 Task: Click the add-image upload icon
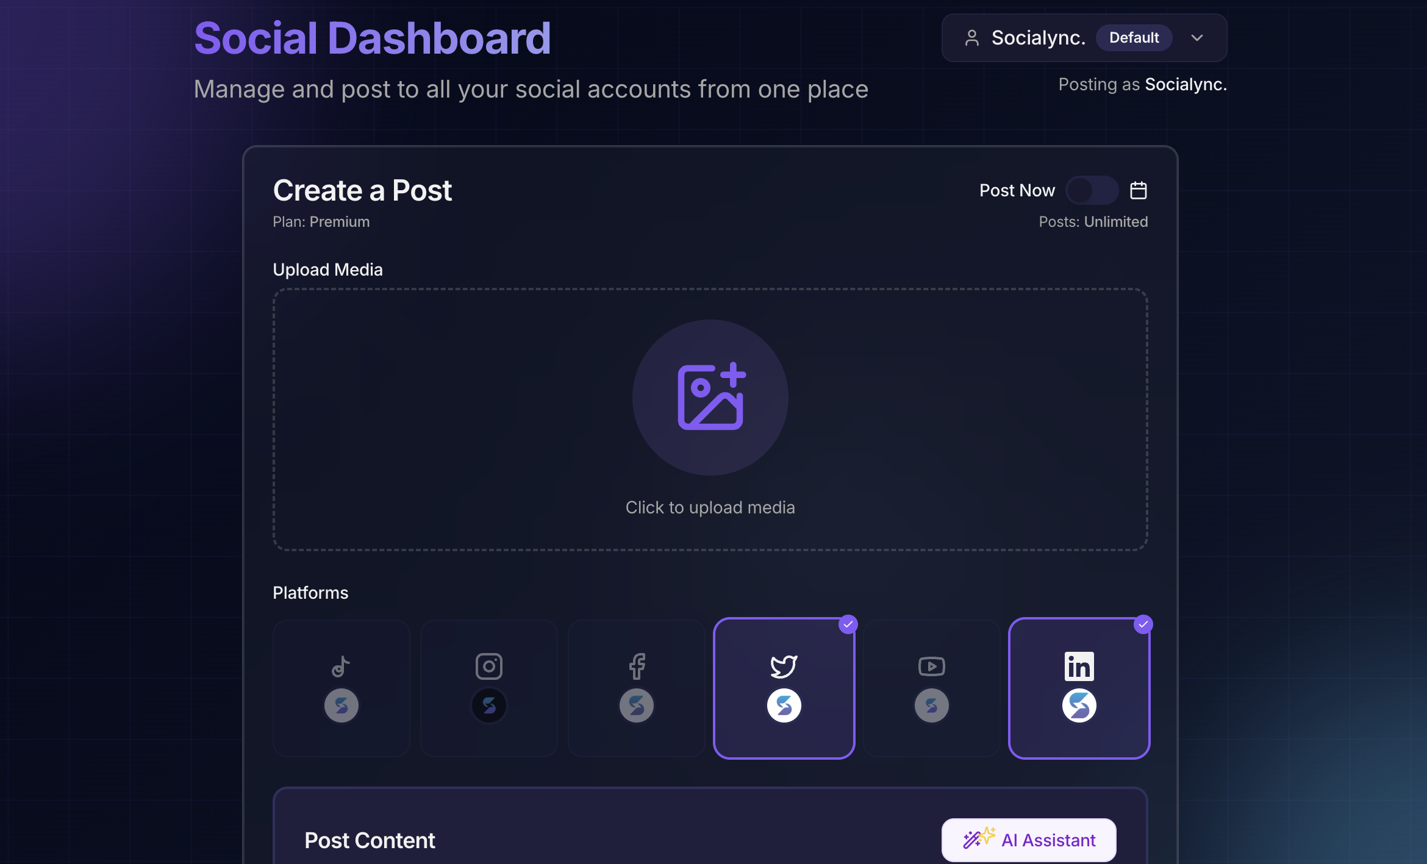tap(710, 397)
